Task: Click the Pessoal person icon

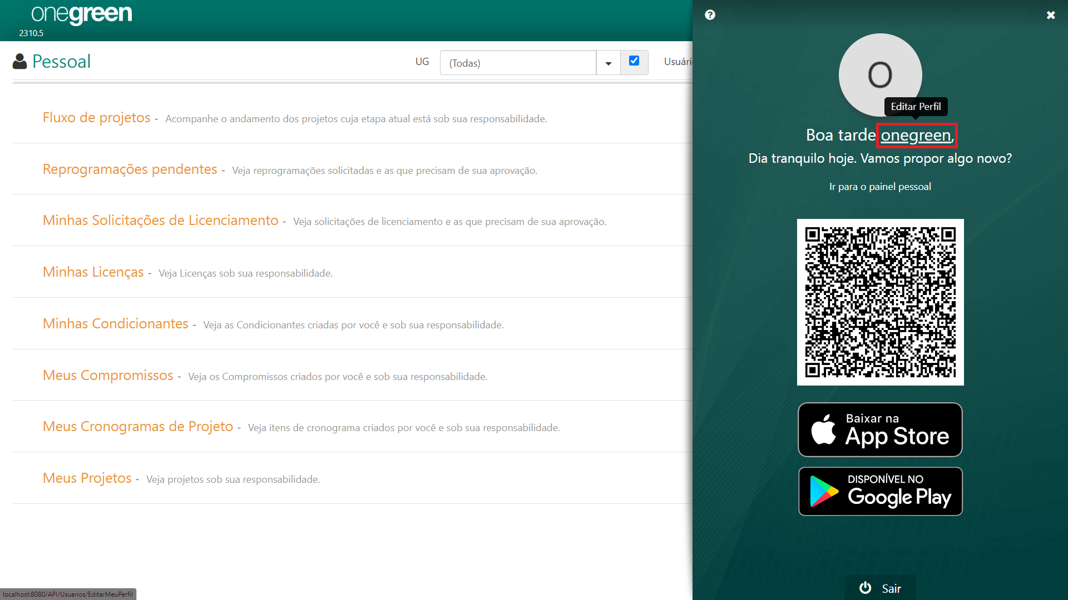Action: tap(19, 61)
